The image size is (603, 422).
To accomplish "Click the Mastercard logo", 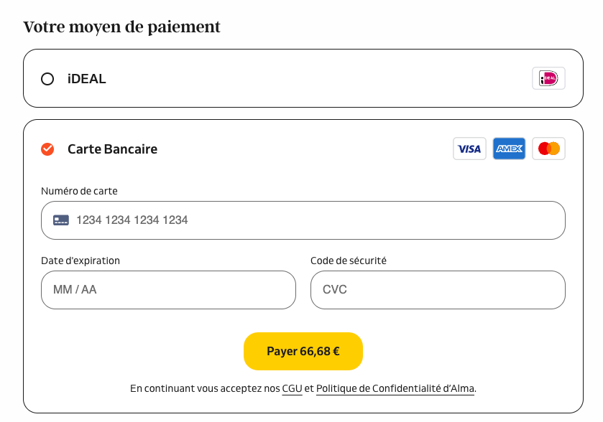I will (548, 149).
